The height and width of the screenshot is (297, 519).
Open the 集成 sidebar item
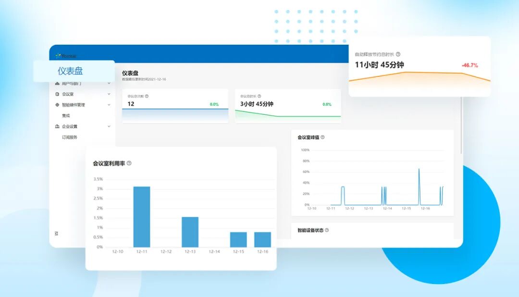(x=66, y=115)
